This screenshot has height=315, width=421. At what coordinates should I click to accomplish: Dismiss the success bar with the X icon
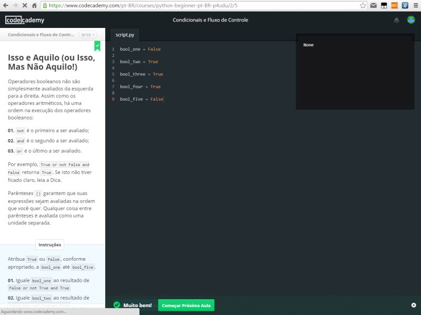click(414, 305)
